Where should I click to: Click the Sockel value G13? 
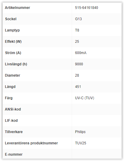tap(78, 19)
